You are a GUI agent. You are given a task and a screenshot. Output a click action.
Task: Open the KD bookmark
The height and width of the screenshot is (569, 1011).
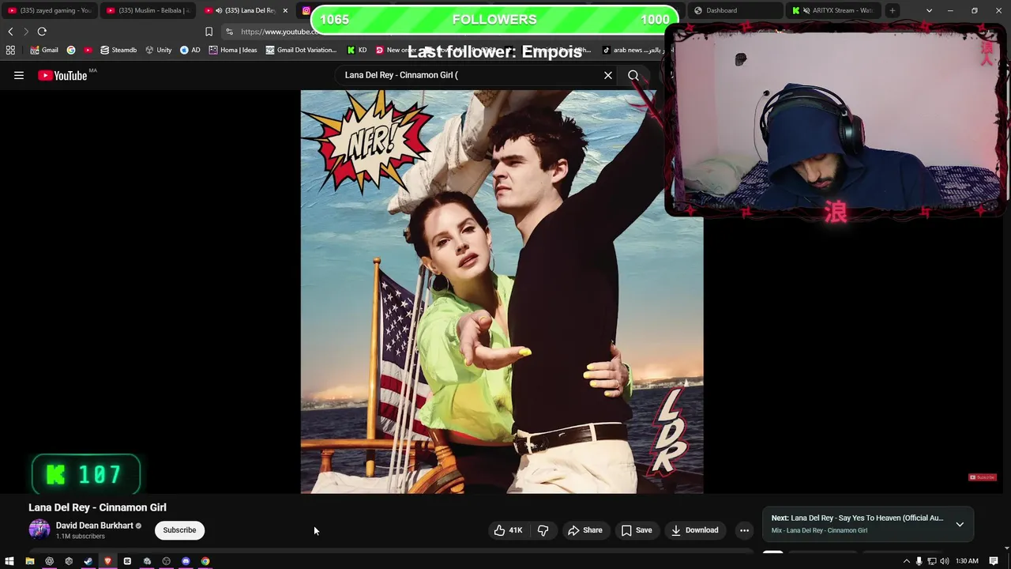click(x=357, y=50)
